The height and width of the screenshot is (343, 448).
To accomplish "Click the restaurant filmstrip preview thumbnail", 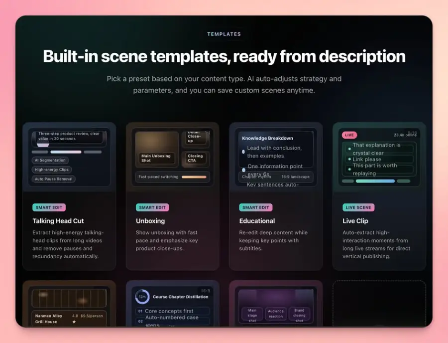I will 69,298.
